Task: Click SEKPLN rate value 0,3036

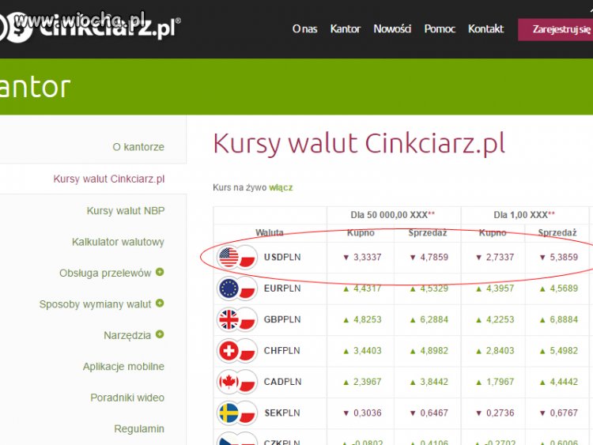Action: point(367,413)
